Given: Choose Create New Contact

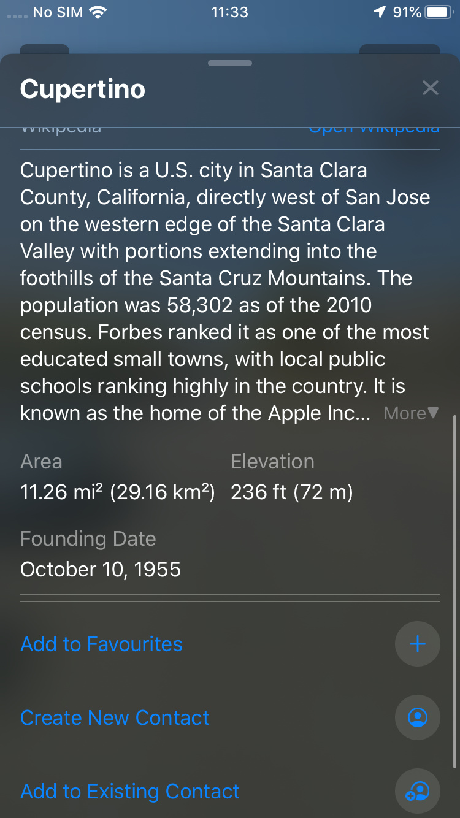Looking at the screenshot, I should [x=115, y=717].
